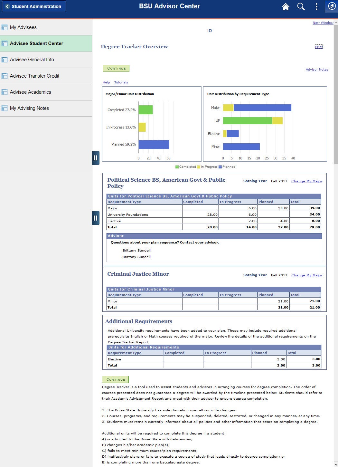338x467 pixels.
Task: Click Fall 2017 catalog year for Criminal Justice Minor
Action: coord(279,275)
